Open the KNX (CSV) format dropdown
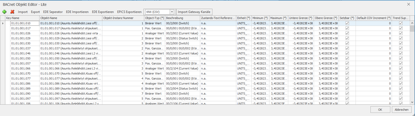The width and height of the screenshot is (415, 116). click(172, 12)
